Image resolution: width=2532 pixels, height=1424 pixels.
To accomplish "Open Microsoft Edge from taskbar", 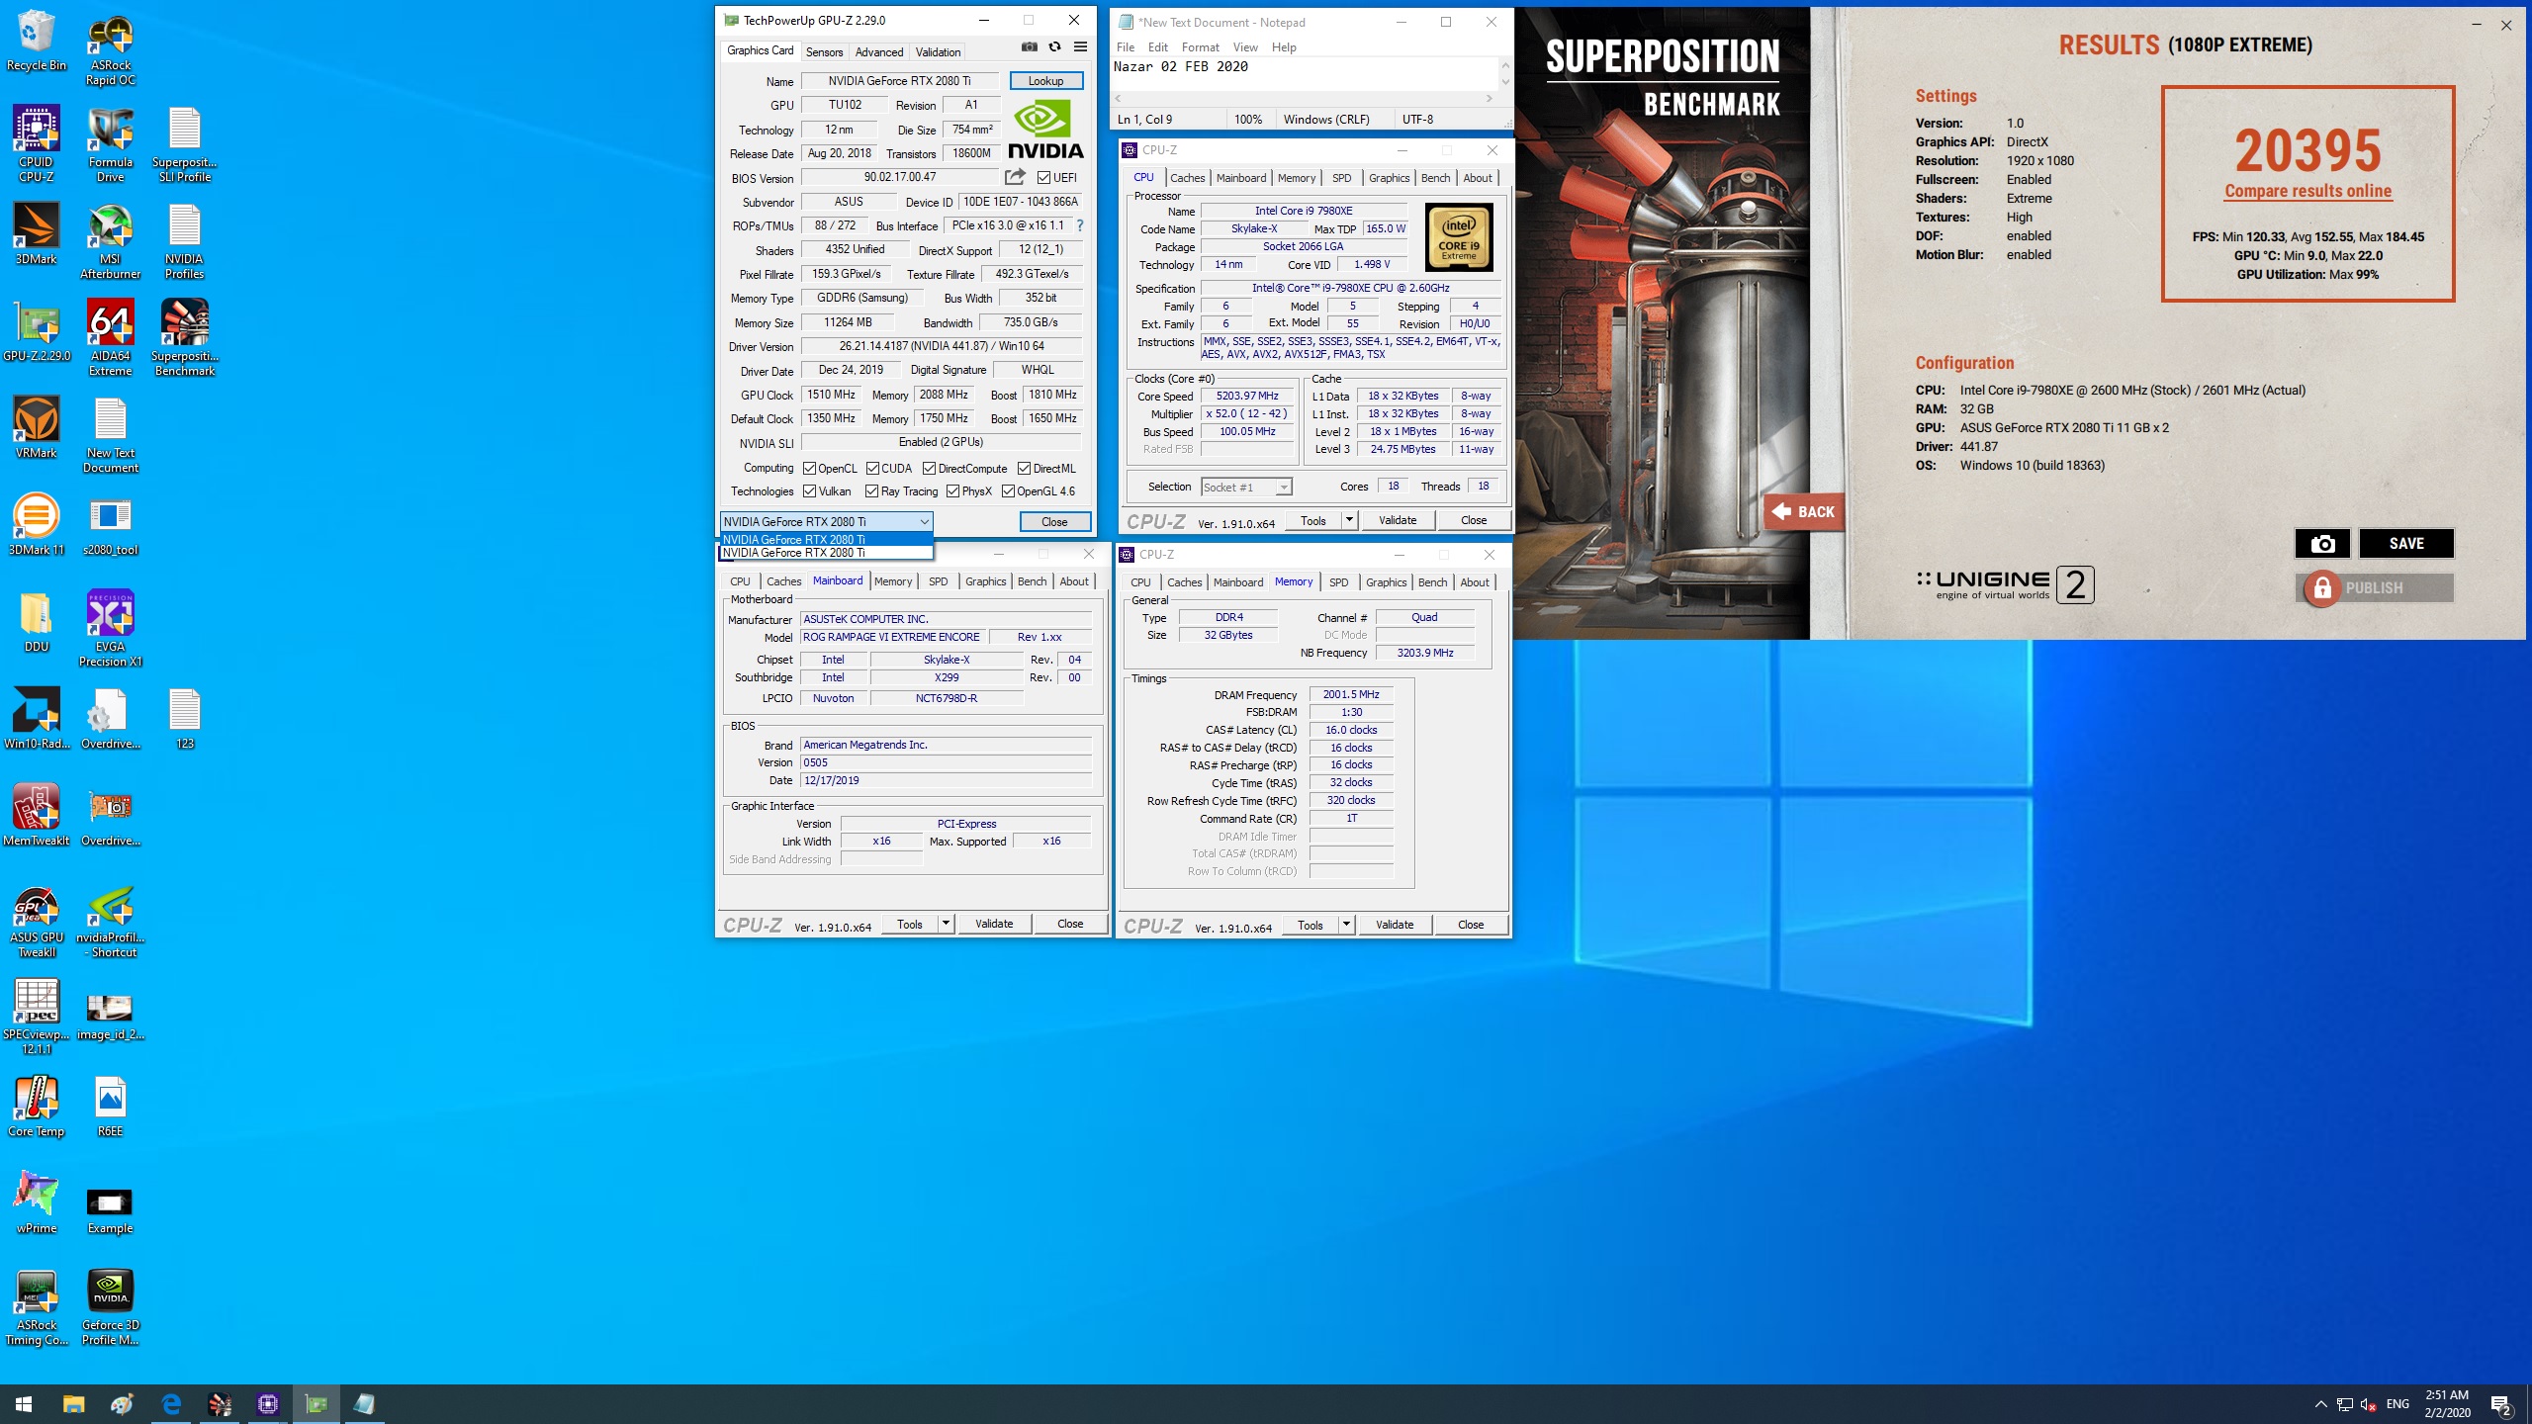I will [171, 1404].
